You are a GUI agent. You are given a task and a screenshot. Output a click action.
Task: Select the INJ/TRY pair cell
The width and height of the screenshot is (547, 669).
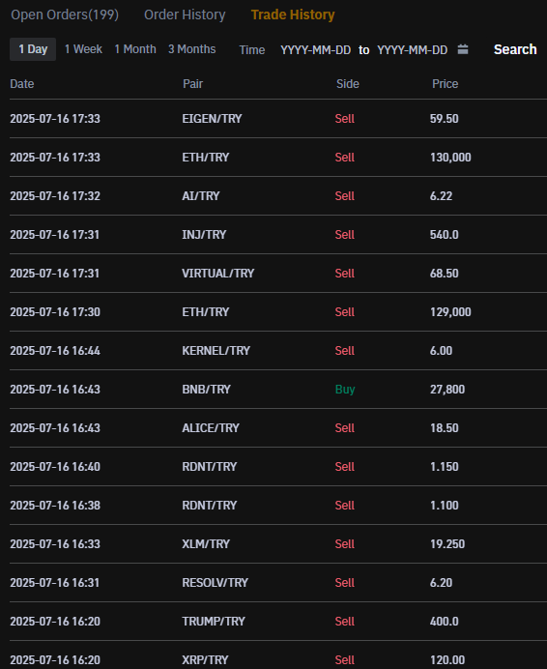coord(204,235)
